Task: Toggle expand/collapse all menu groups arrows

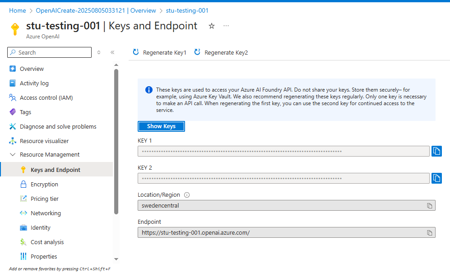Action: click(x=99, y=52)
